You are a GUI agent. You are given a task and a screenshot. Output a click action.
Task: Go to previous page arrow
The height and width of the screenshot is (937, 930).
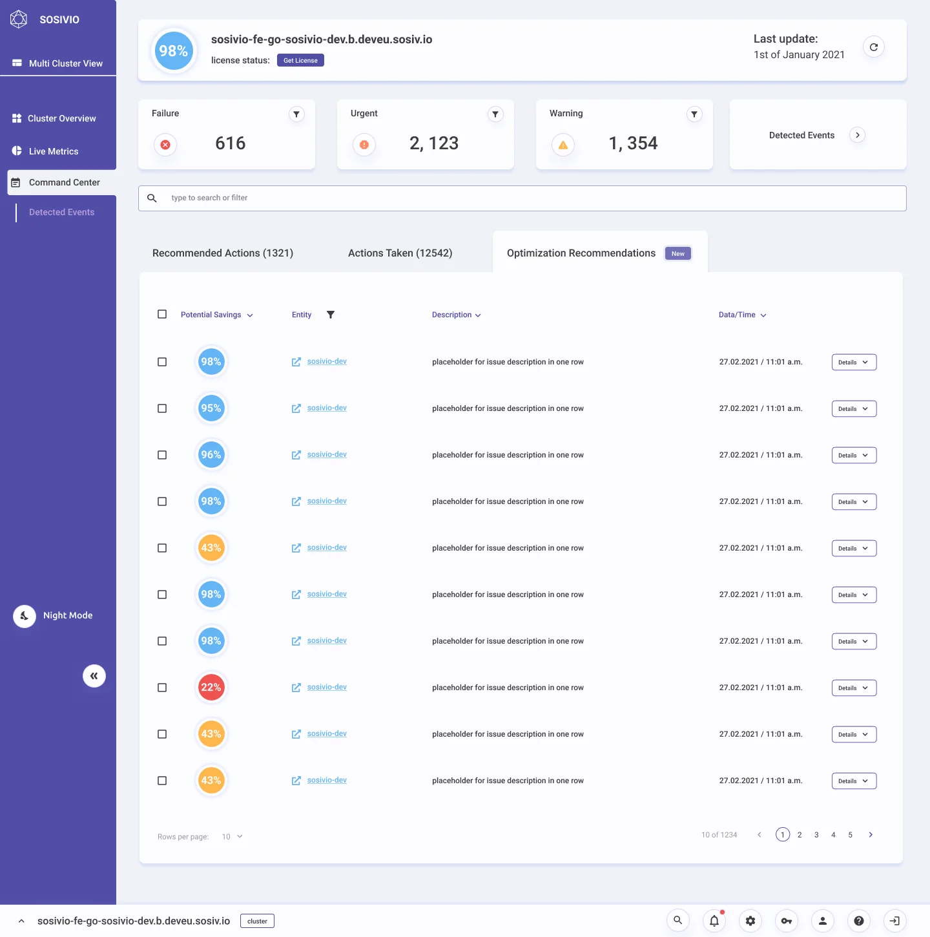tap(759, 835)
